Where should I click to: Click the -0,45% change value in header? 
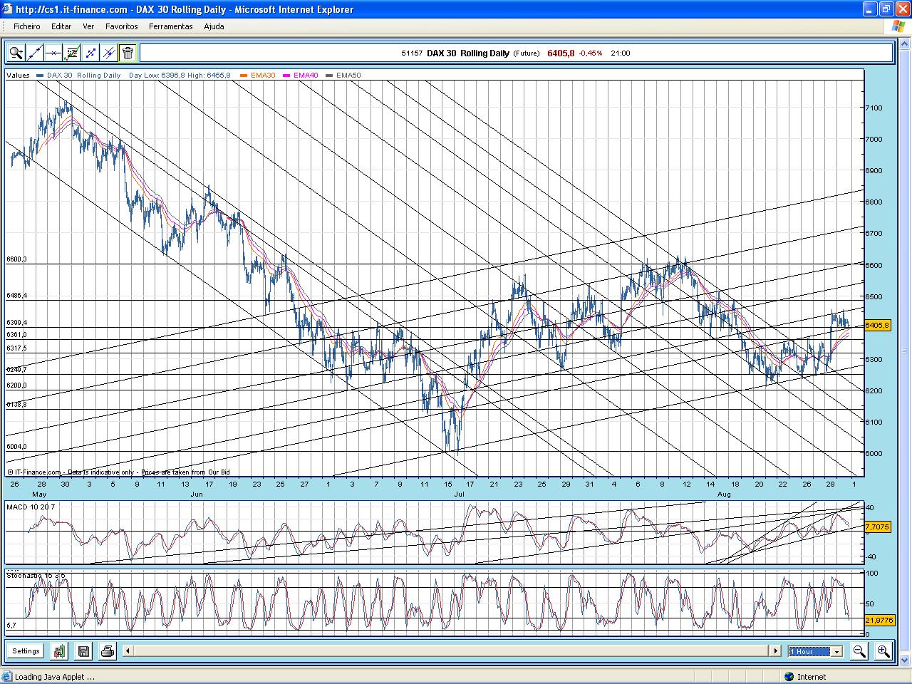590,53
